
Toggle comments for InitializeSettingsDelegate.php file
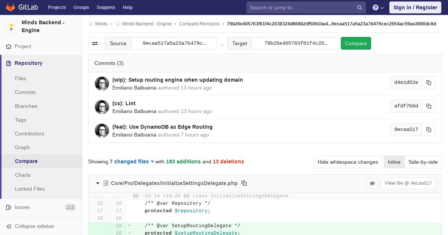click(372, 183)
